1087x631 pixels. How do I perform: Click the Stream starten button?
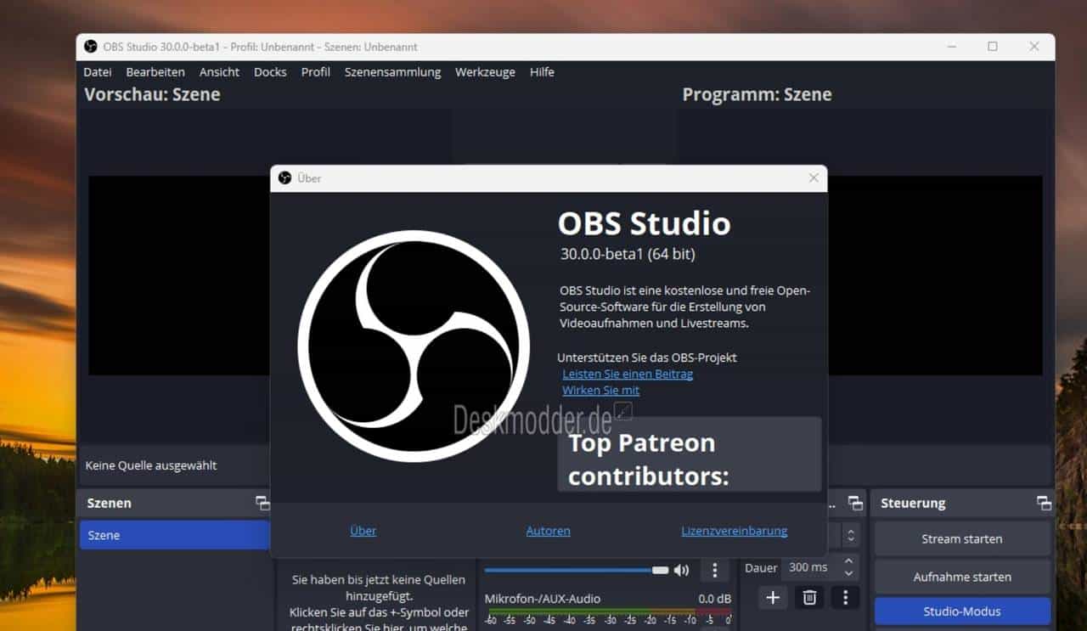coord(962,538)
